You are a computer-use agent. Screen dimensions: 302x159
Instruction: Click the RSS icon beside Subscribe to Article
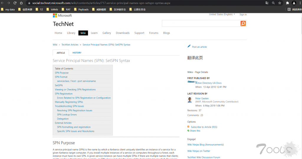tap(188, 127)
